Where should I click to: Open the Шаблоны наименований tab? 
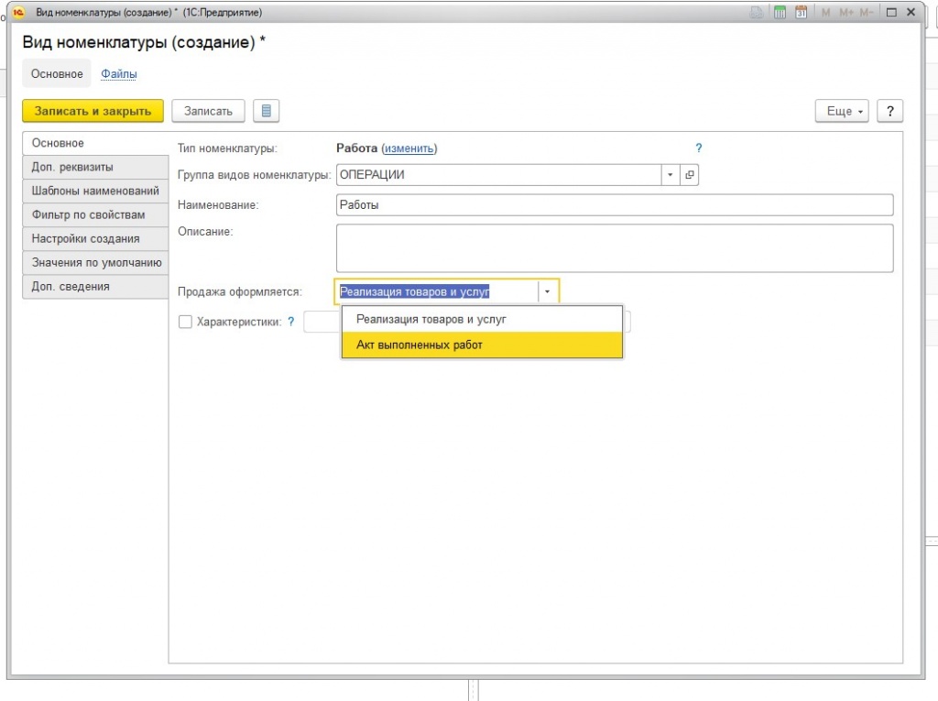95,191
